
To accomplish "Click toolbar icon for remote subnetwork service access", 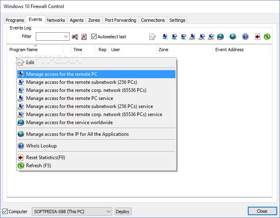I will [x=202, y=37].
